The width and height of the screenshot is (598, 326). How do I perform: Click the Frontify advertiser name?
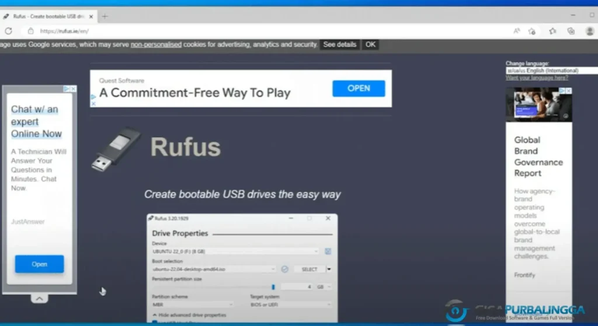(524, 275)
